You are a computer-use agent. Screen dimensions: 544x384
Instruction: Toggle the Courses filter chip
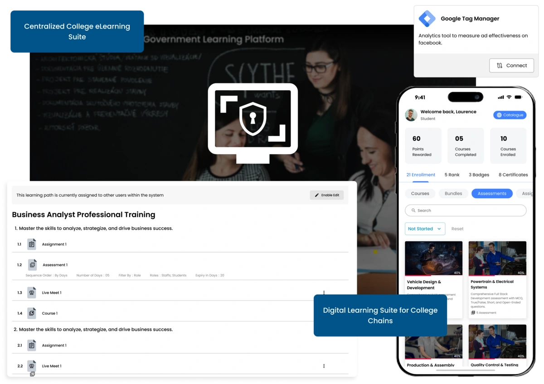pyautogui.click(x=420, y=193)
